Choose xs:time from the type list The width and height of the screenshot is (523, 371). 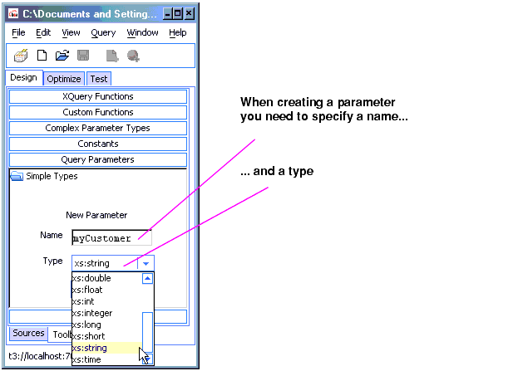click(x=106, y=359)
